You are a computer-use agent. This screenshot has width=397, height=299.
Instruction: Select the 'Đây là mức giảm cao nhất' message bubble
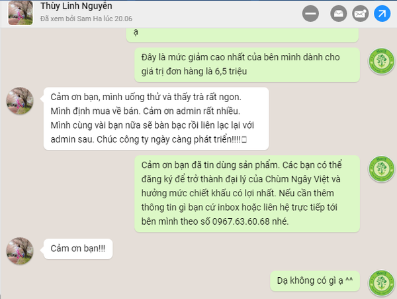pyautogui.click(x=247, y=65)
